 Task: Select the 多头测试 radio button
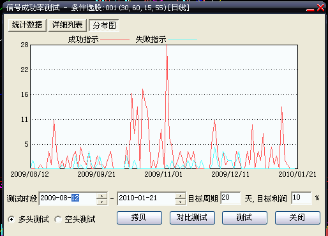(11, 219)
